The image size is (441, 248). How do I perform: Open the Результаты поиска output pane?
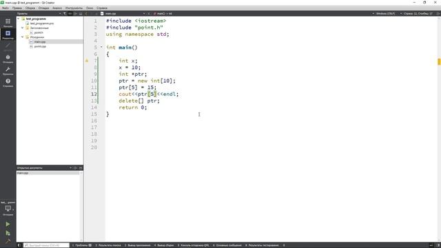[x=108, y=245]
